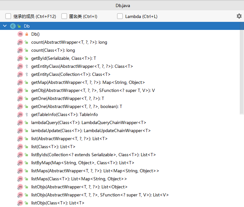Click method icon of list(Class<T>)
Image resolution: width=244 pixels, height=207 pixels.
click(x=20, y=147)
